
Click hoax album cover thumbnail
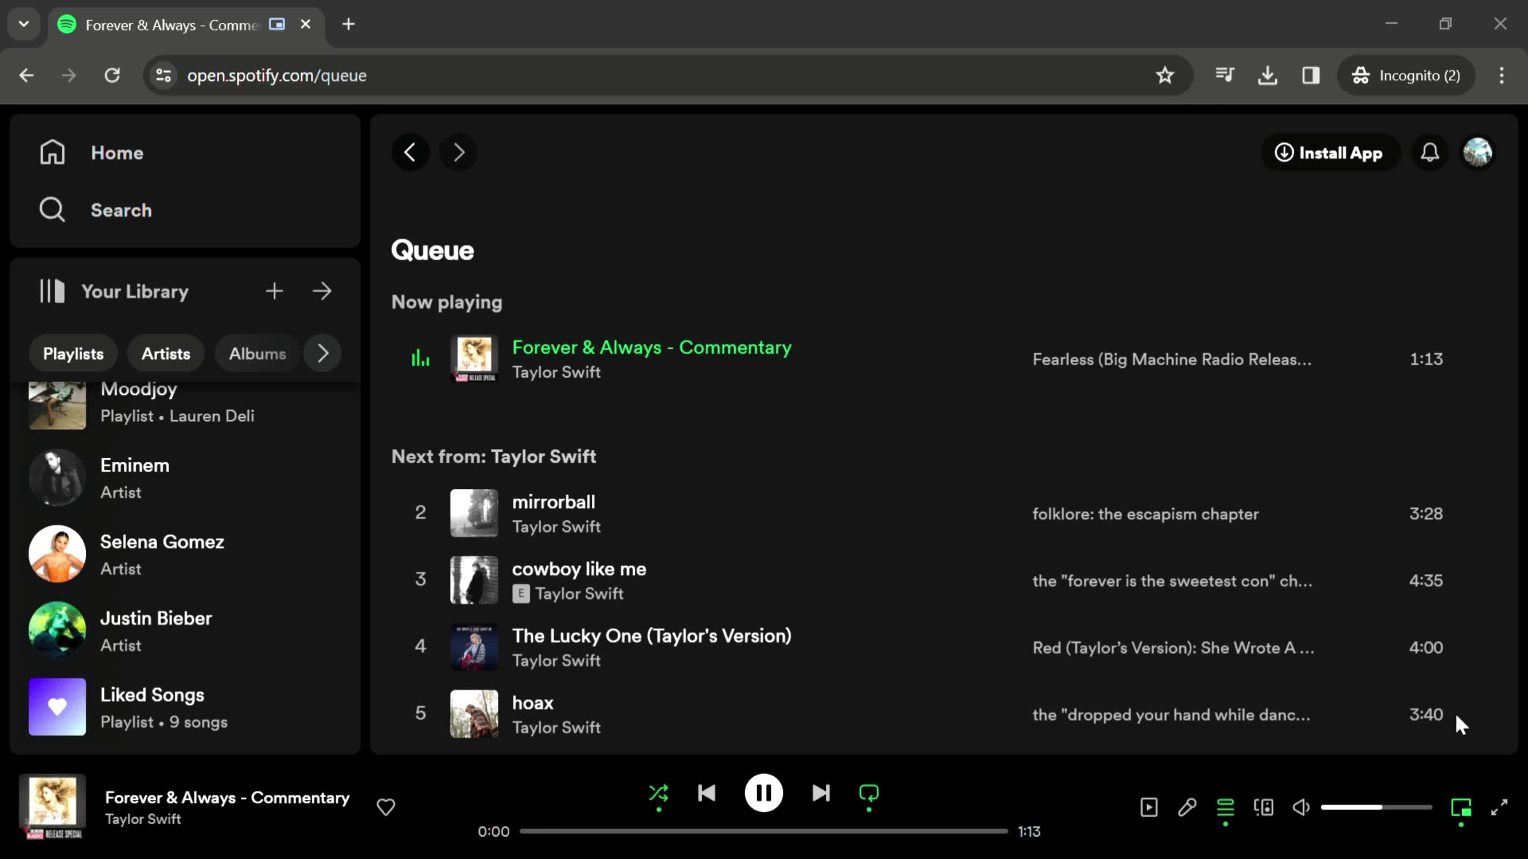pyautogui.click(x=474, y=714)
